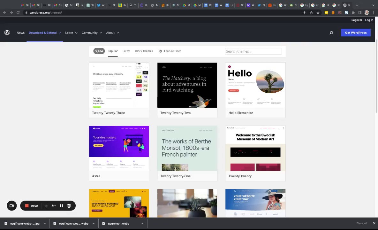Open the tab search chevron
Screen dimensions: 378x230
click(x=374, y=5)
